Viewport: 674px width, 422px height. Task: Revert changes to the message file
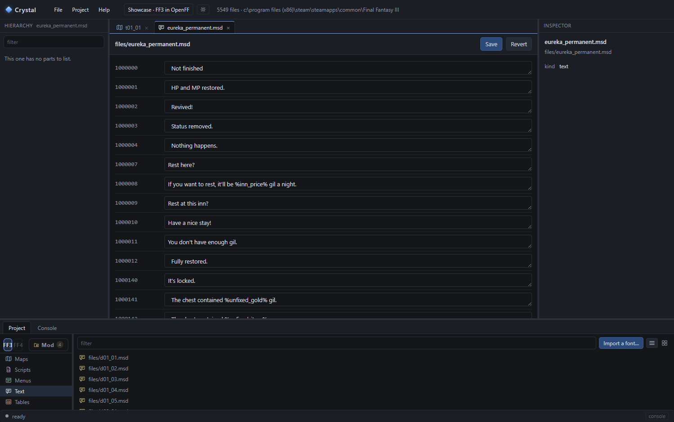click(x=519, y=44)
